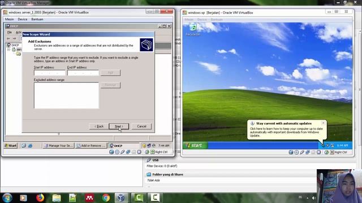Launch Internet Explorer from Server 2003 quick launch
Viewport: 362px width, 203px height.
[30, 145]
